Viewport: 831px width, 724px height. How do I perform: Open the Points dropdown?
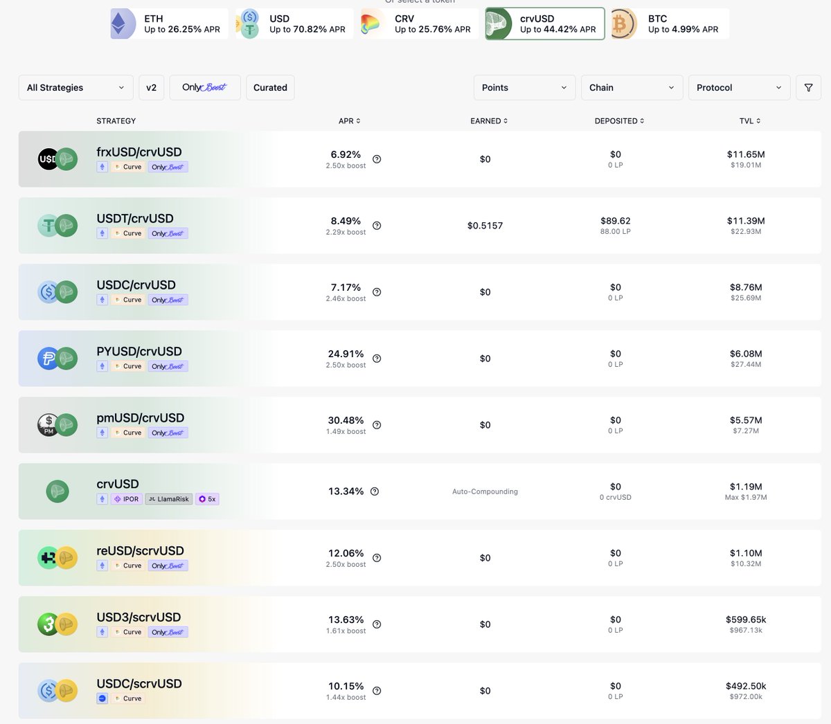[x=524, y=88]
